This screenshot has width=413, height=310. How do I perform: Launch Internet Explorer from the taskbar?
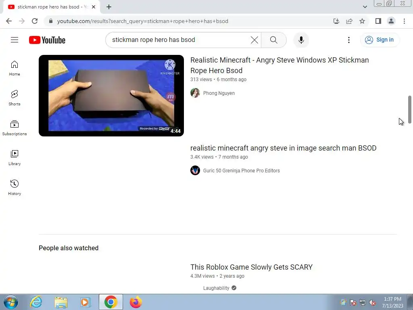[36, 302]
